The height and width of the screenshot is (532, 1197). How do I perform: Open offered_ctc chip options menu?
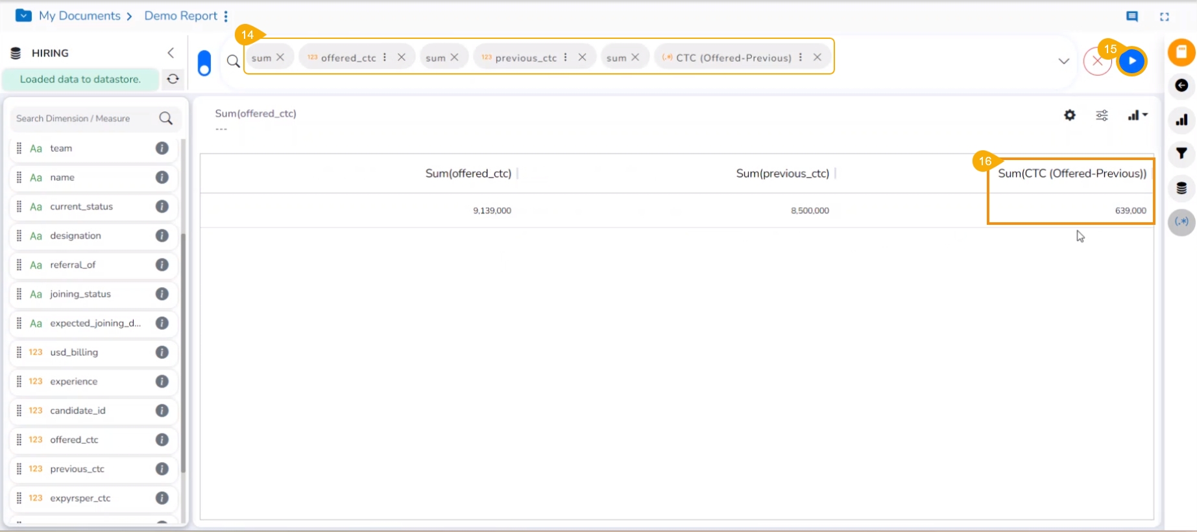pyautogui.click(x=385, y=57)
